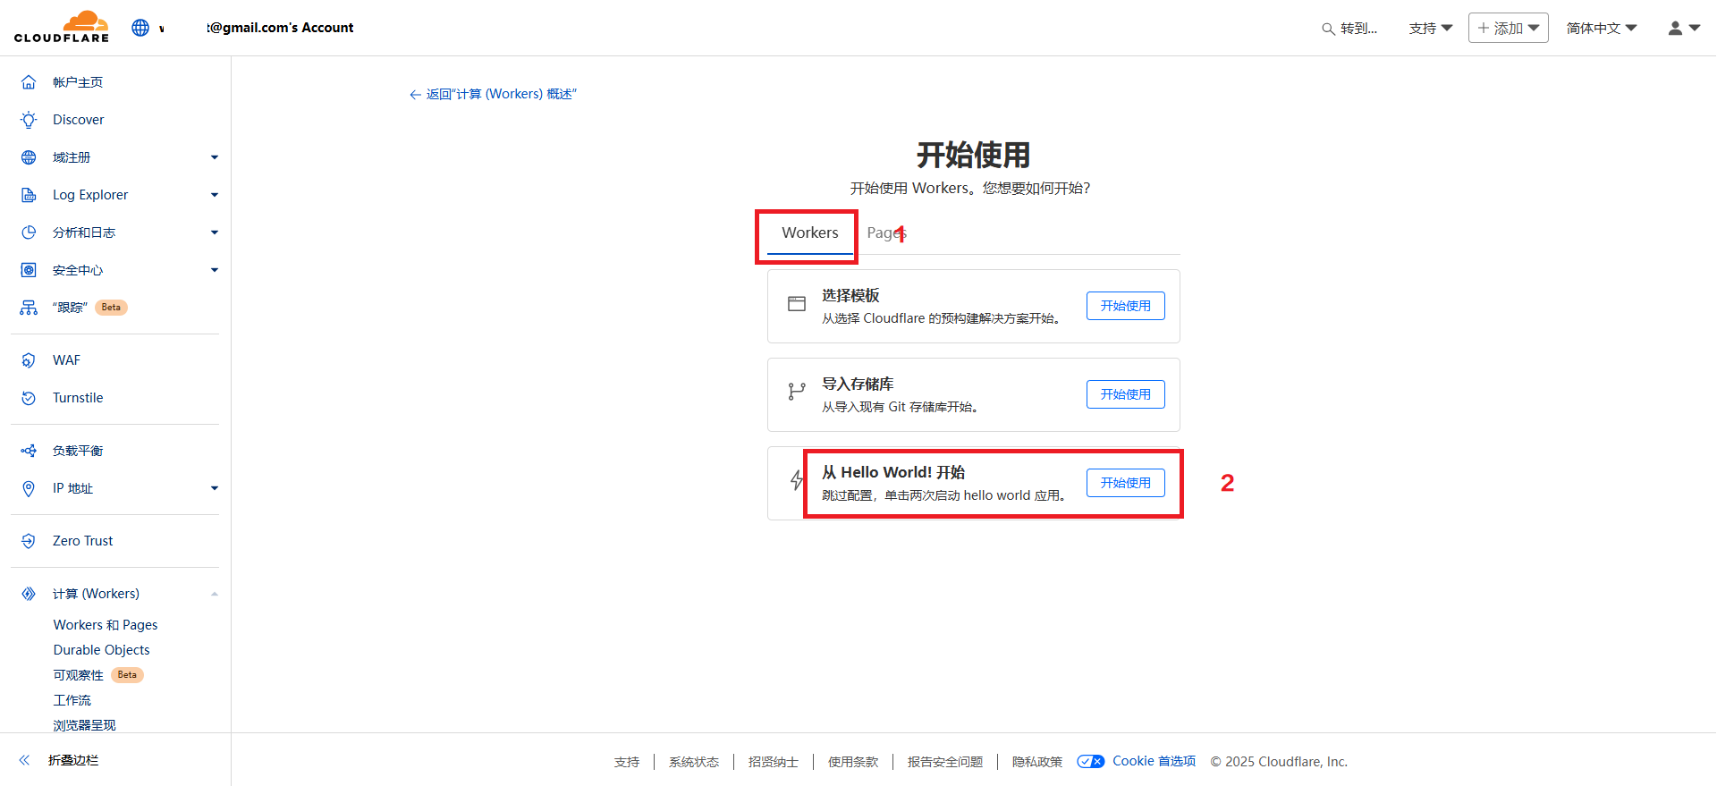Collapse the Workers compute section
Image resolution: width=1717 pixels, height=786 pixels.
click(214, 594)
